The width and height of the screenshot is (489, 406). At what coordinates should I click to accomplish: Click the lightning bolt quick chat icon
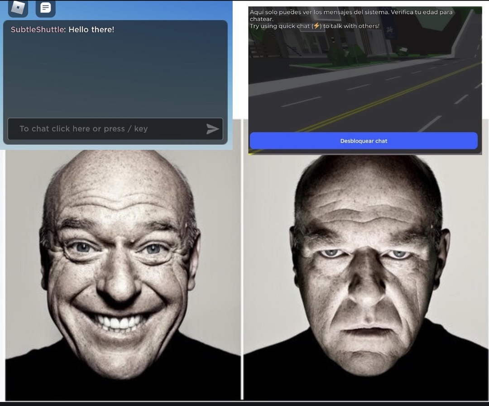tap(316, 26)
